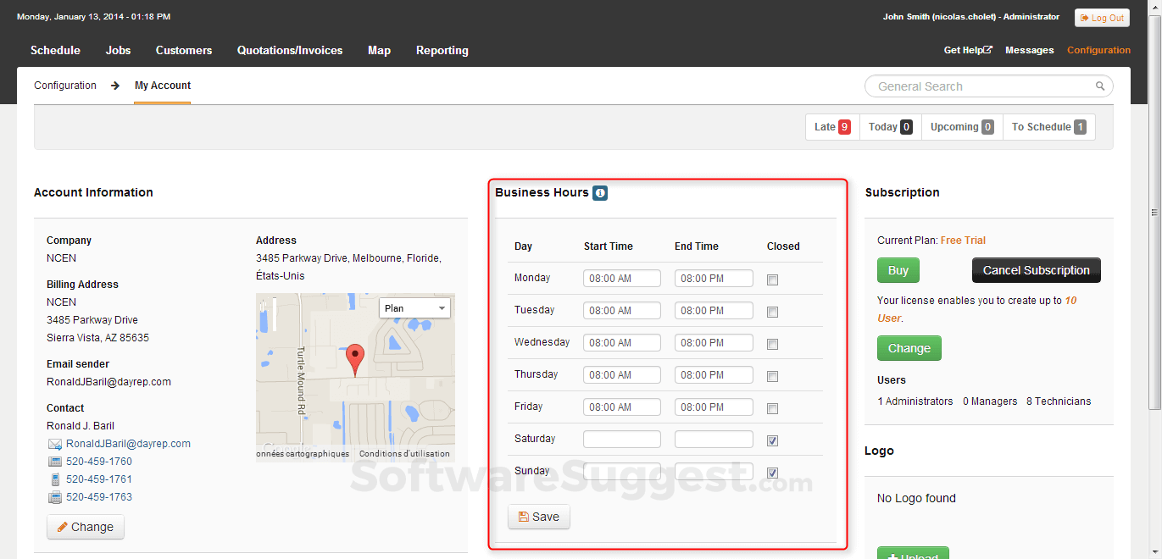Expand the Configuration breadcrumb arrow

[114, 86]
